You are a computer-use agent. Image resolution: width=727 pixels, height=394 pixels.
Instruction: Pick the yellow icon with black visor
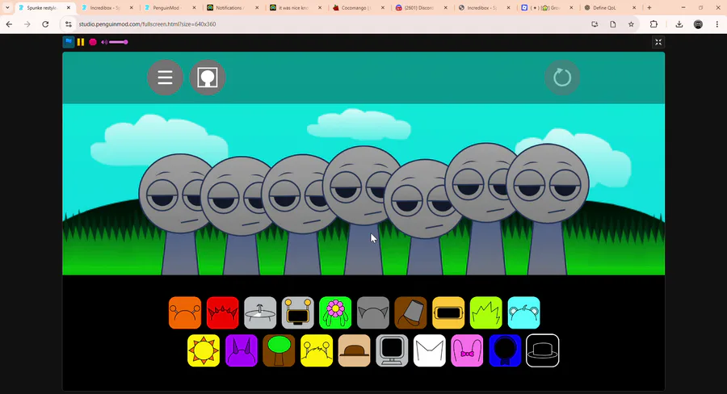(448, 313)
